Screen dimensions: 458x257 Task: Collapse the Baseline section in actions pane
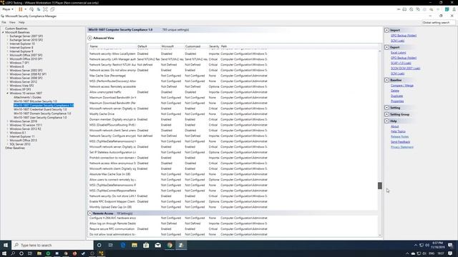pyautogui.click(x=386, y=80)
